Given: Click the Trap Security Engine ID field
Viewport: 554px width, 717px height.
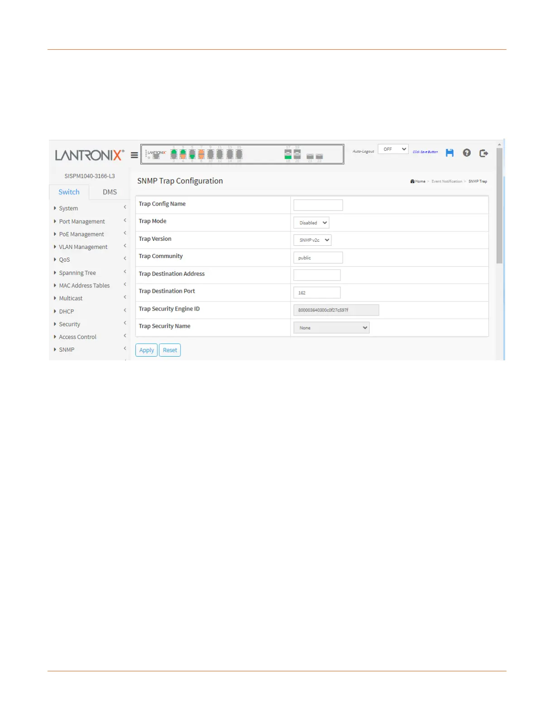Looking at the screenshot, I should pos(336,310).
